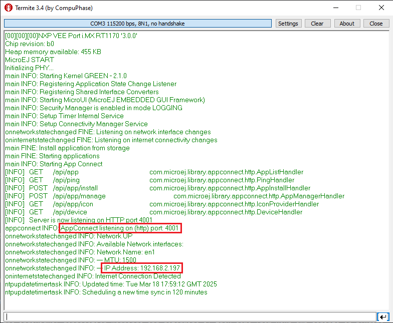Close the window with the title bar X
This screenshot has height=323, width=393.
pos(381,8)
